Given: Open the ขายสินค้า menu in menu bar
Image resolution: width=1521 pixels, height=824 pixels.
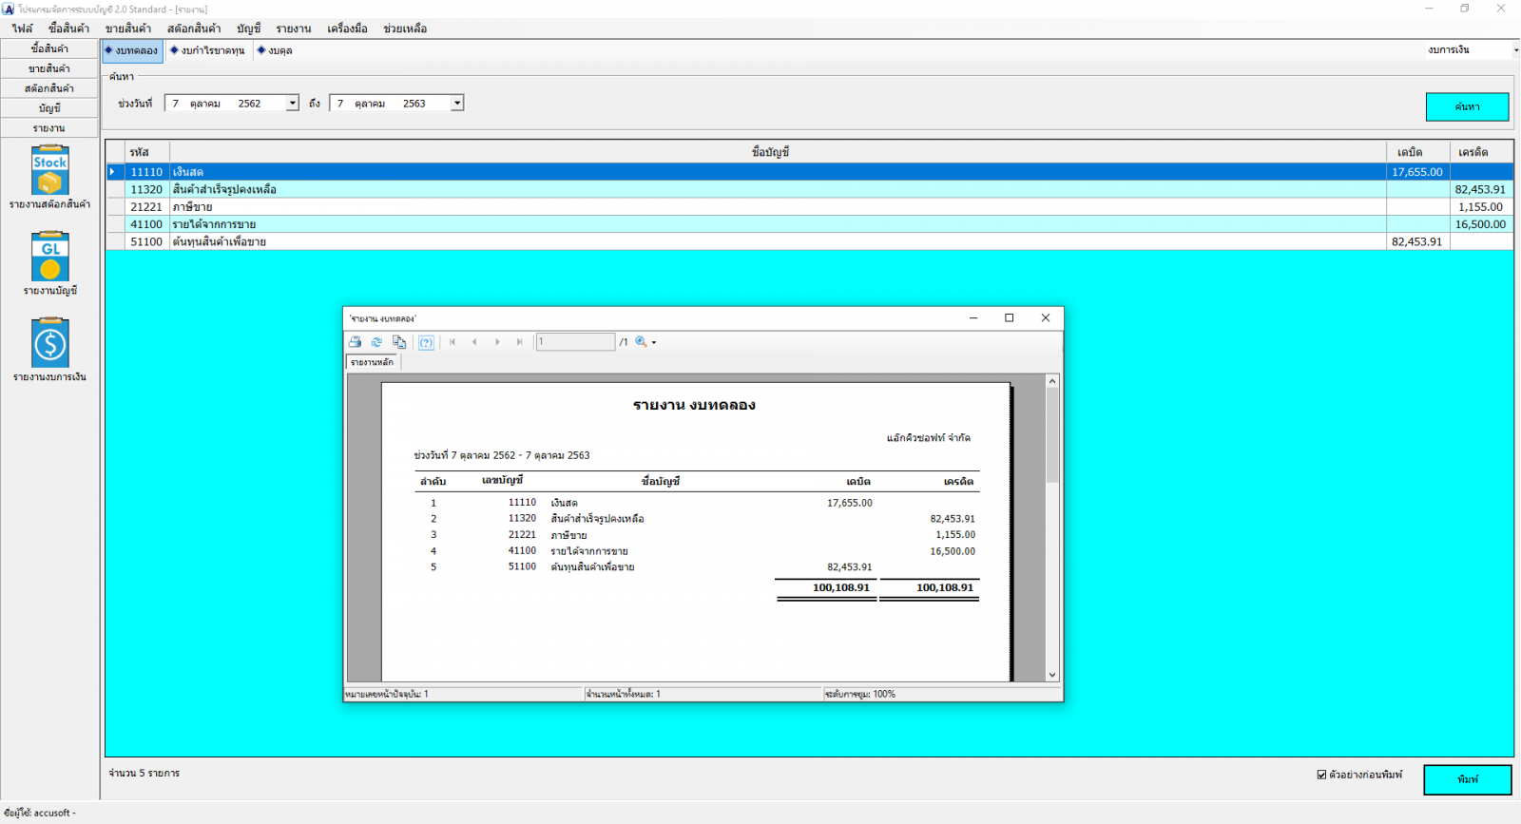Looking at the screenshot, I should [128, 29].
